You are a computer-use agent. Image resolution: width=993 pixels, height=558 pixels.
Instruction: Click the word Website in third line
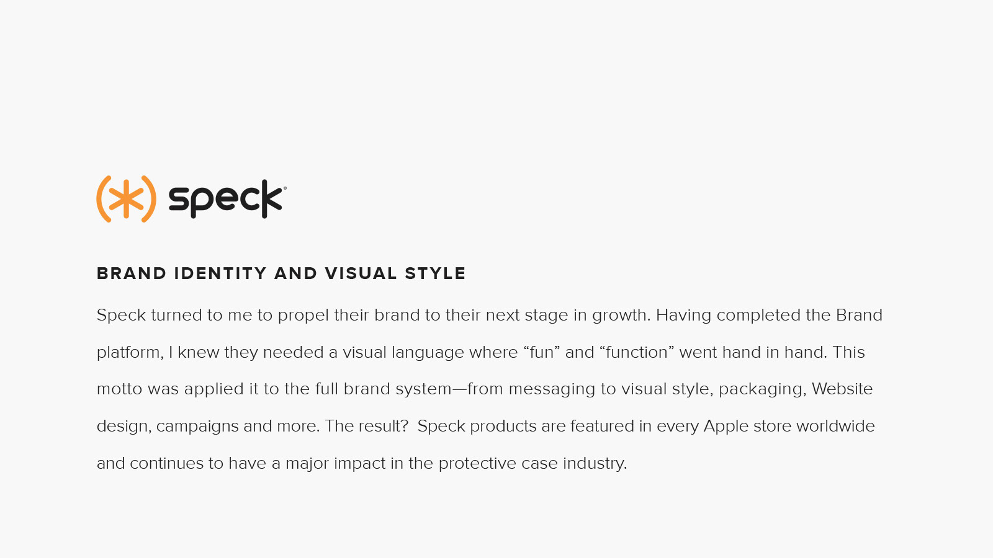(842, 389)
